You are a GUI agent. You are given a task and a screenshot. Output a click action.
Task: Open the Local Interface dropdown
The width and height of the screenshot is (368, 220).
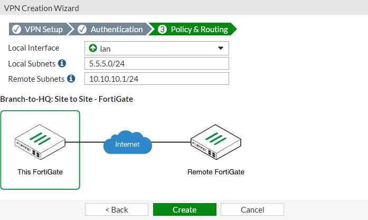[x=156, y=49]
